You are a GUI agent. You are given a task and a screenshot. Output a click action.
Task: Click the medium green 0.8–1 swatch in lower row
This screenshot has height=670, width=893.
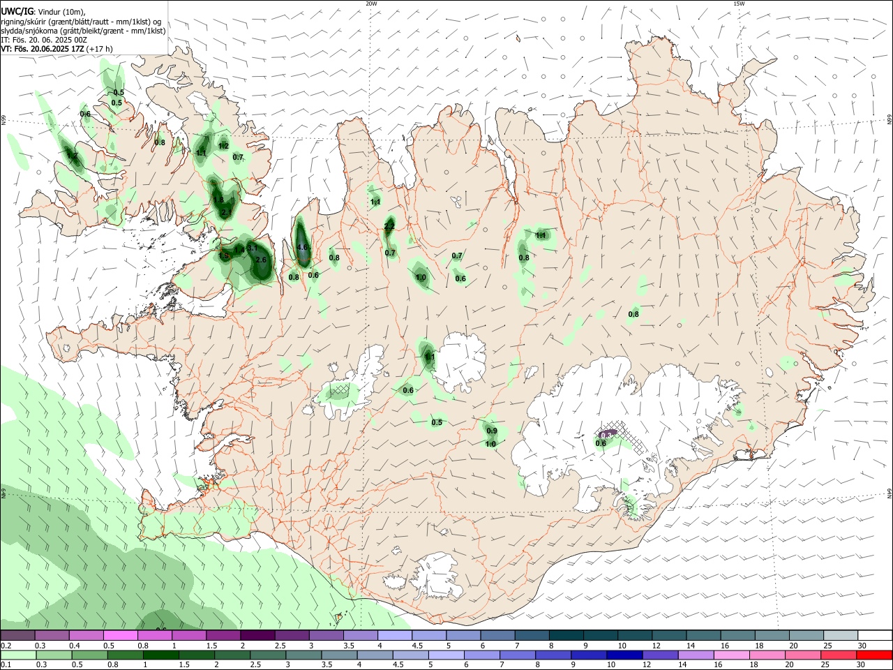coord(126,655)
